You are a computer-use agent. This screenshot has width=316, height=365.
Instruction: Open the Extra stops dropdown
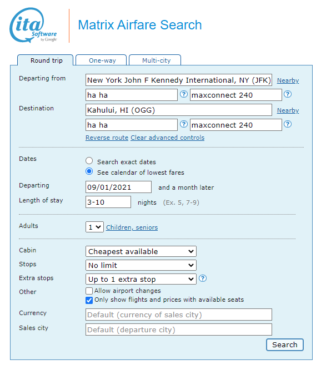point(141,279)
